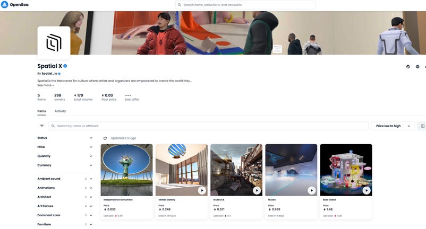Viewport: 426px width, 229px height.
Task: Click the verified badge beside Spatial_io
Action: (59, 74)
